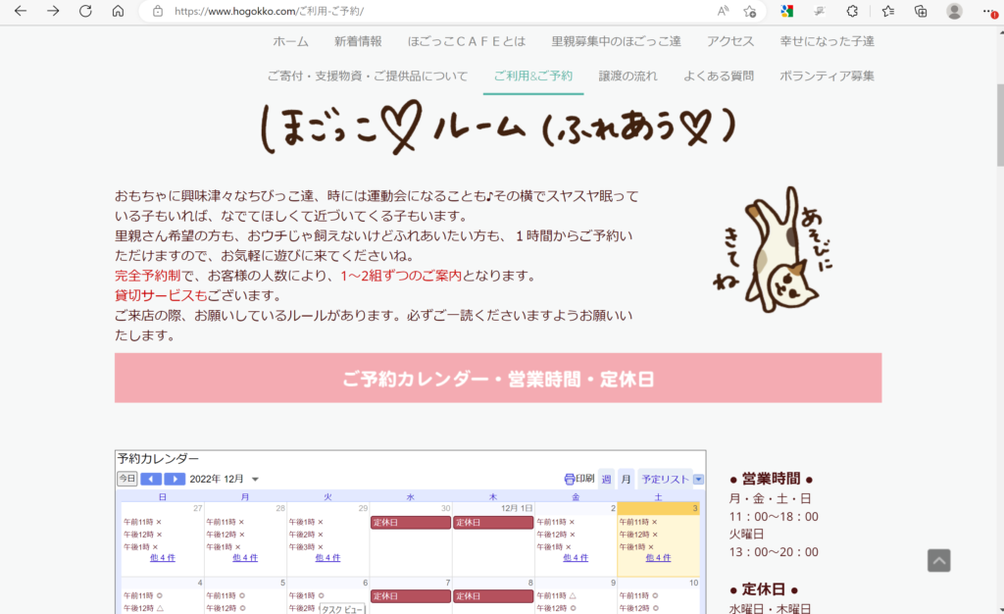This screenshot has width=1004, height=614.
Task: Click the ほごっこルーム handwritten title image
Action: 498,127
